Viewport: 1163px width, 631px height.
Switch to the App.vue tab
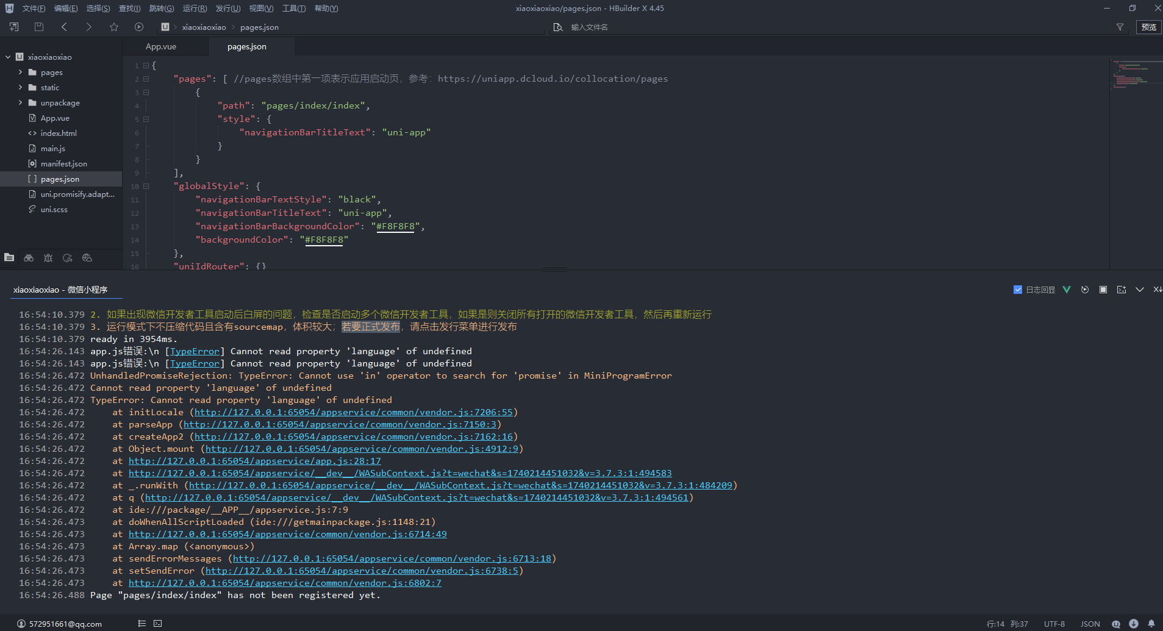(x=161, y=46)
